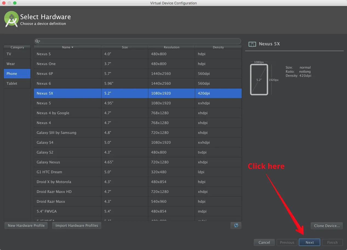The image size is (347, 250).
Task: Click Import Hardware Profiles button
Action: pos(77,225)
